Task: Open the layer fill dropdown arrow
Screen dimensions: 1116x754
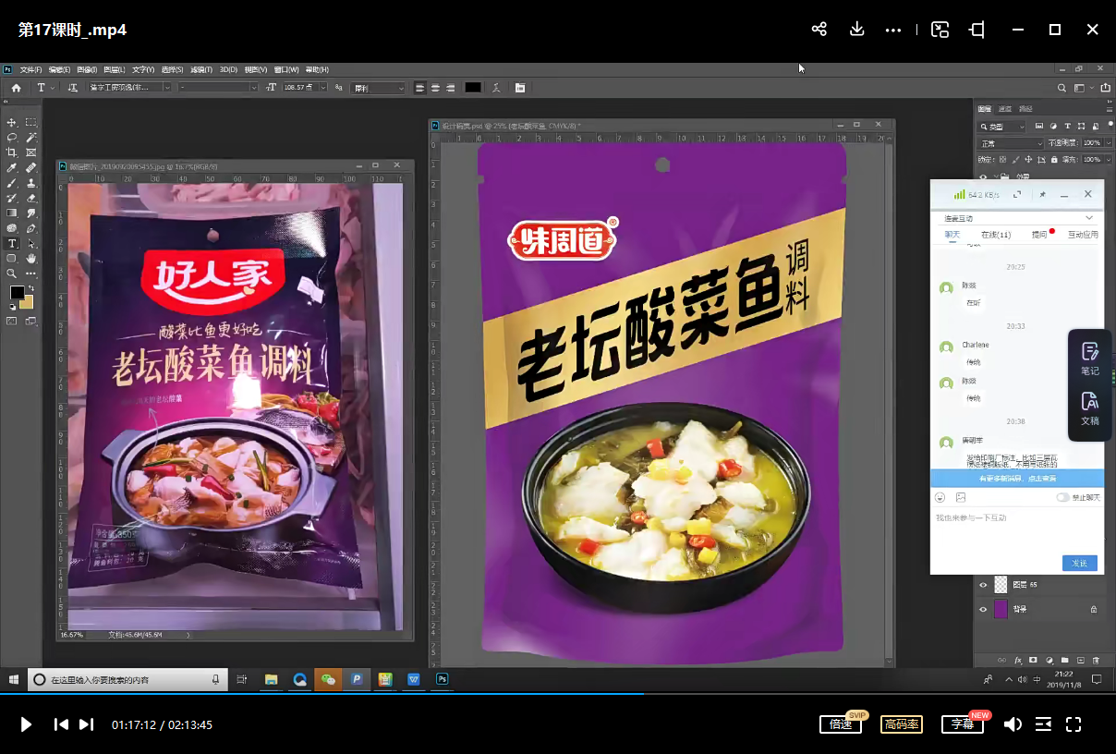Action: (1107, 160)
